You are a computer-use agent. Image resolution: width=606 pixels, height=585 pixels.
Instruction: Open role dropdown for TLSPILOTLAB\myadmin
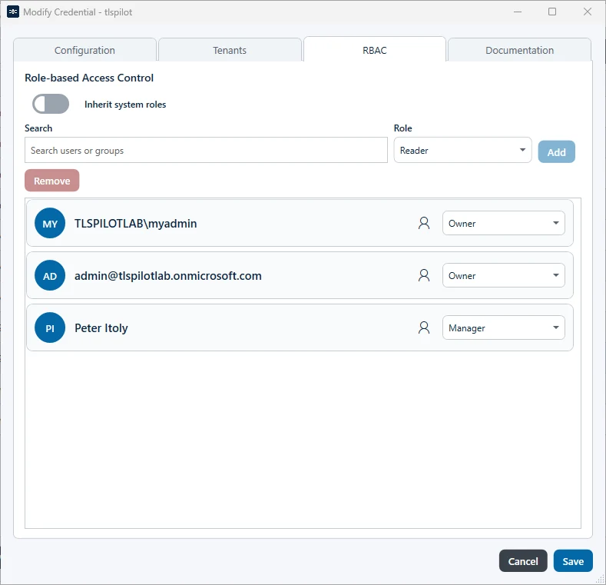coord(504,223)
